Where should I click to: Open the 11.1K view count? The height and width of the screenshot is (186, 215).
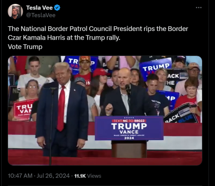click(x=80, y=176)
